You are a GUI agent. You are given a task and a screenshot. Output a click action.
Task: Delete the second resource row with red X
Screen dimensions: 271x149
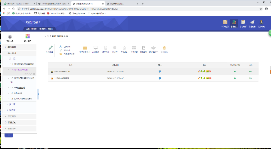pos(210,78)
